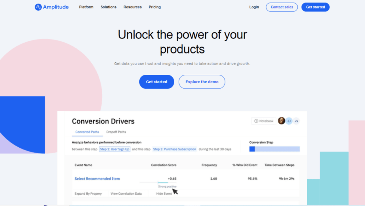
Task: Switch to the Converted Paths tab
Action: pyautogui.click(x=87, y=132)
